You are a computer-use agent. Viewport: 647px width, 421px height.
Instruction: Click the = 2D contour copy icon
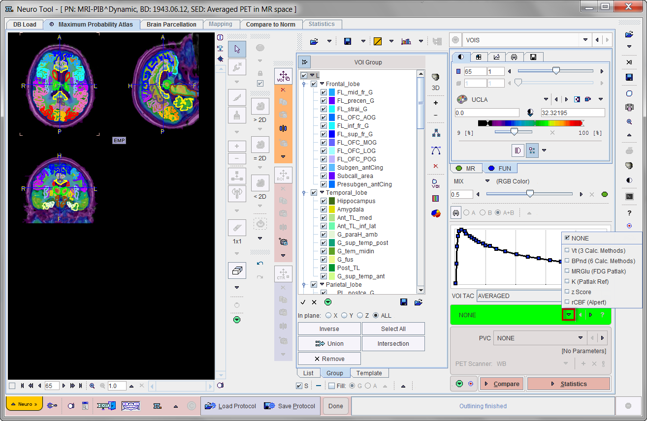[x=260, y=145]
